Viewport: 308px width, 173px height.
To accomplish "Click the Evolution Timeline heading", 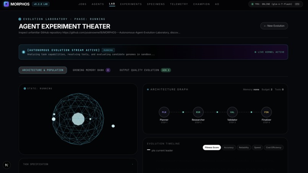I will point(164,144).
